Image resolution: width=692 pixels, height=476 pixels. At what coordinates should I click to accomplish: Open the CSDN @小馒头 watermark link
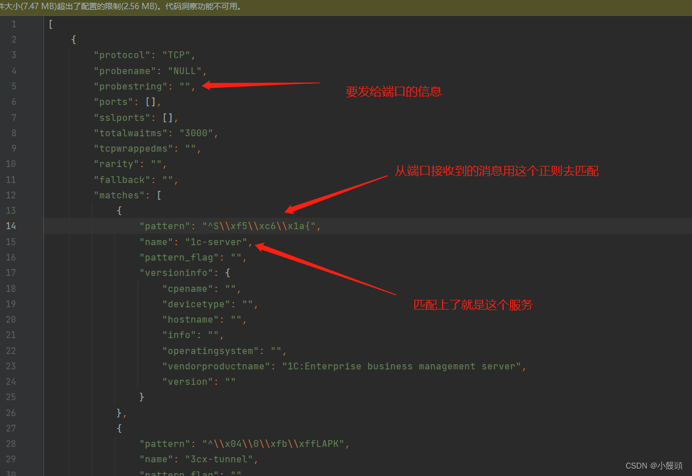tap(654, 466)
